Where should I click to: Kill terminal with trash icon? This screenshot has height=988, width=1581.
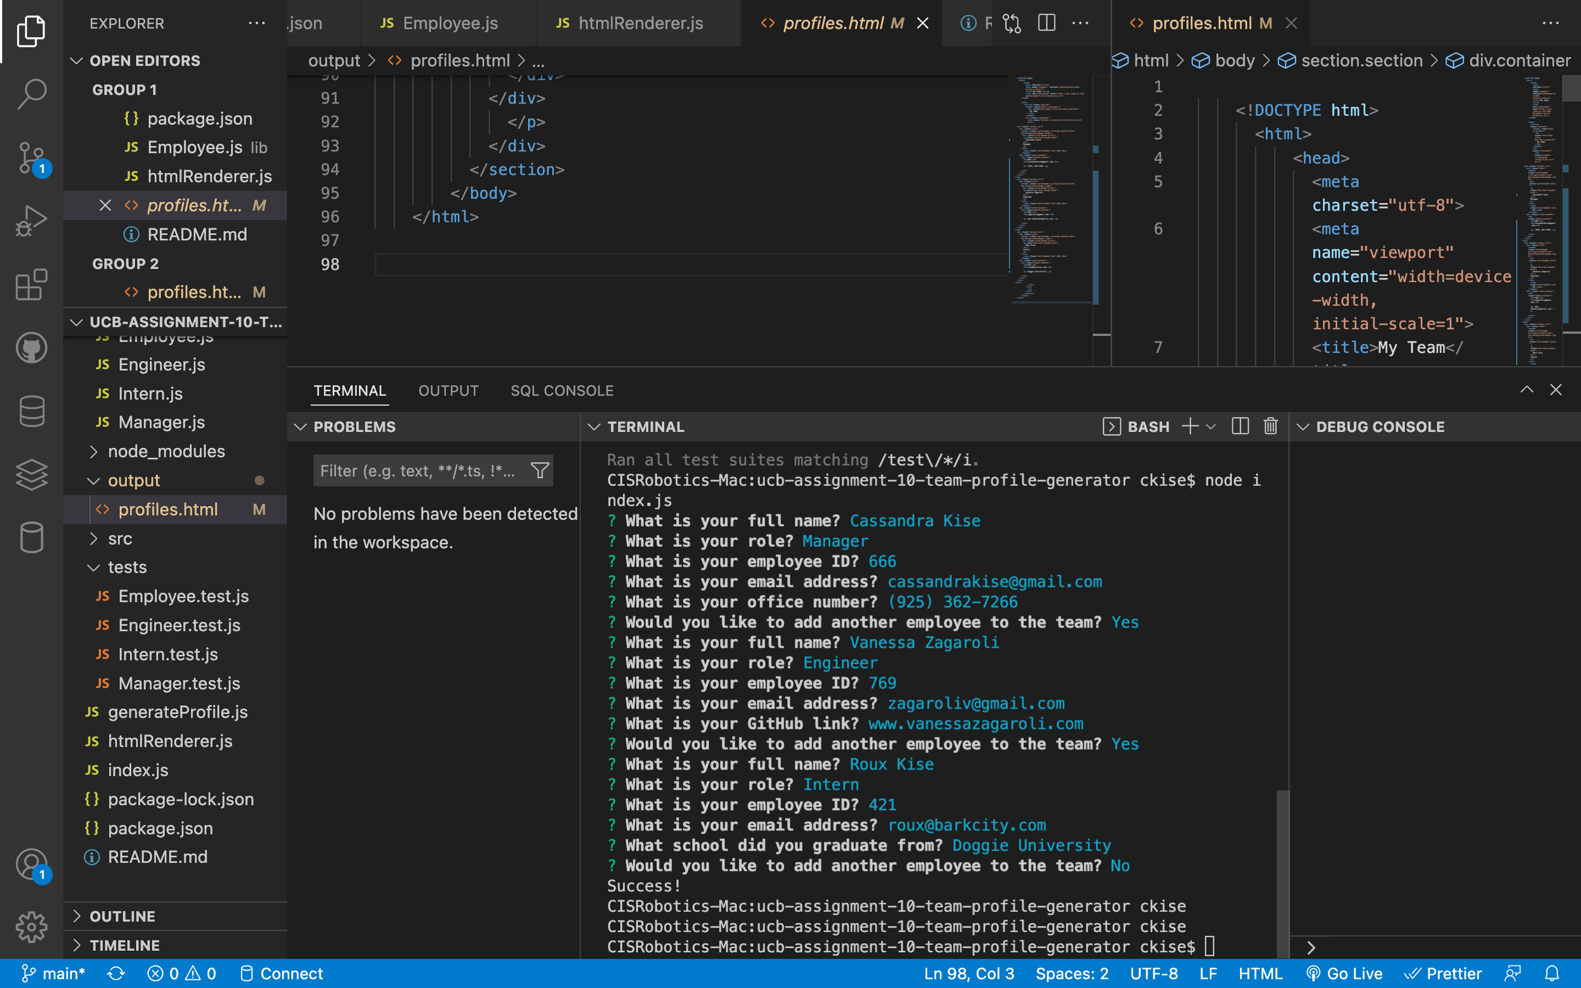point(1270,426)
